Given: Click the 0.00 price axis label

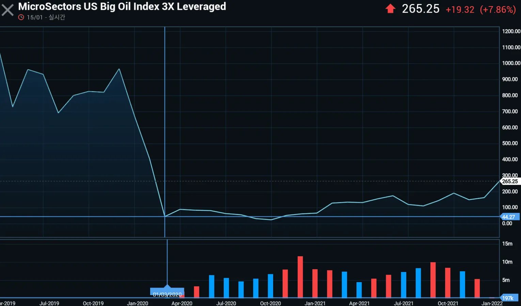Looking at the screenshot, I should point(507,223).
